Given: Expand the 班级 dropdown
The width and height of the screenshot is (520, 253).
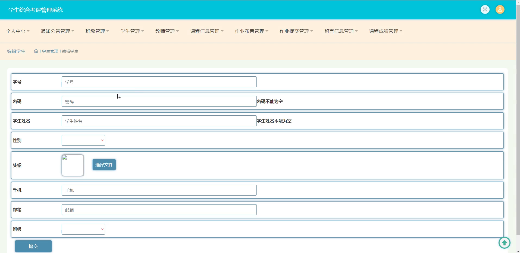Looking at the screenshot, I should pos(83,229).
